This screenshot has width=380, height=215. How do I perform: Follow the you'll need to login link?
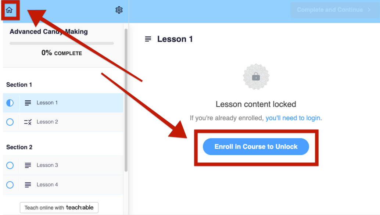[293, 118]
